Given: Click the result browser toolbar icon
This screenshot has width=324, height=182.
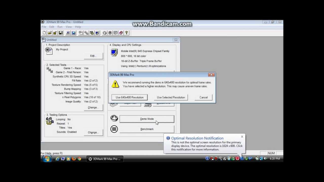Looking at the screenshot, I should pos(116,33).
